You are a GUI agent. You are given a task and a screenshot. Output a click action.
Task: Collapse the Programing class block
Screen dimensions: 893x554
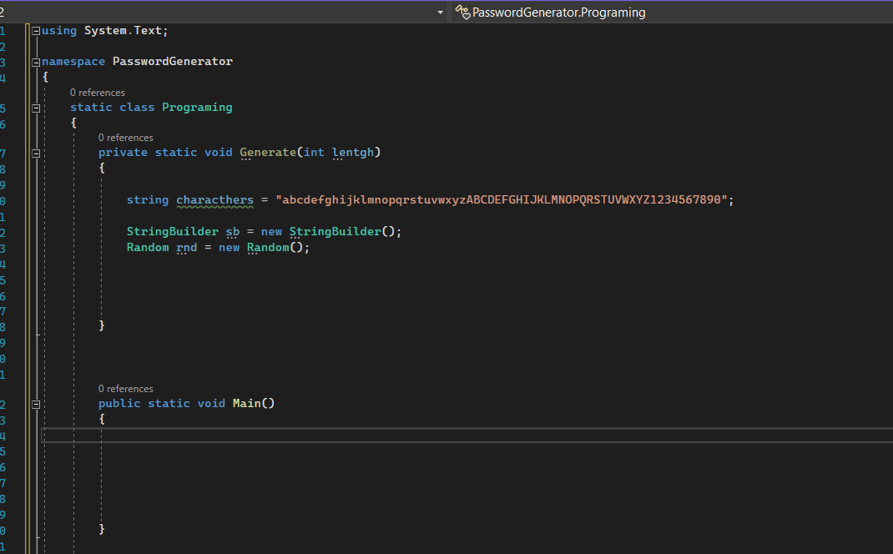[36, 108]
